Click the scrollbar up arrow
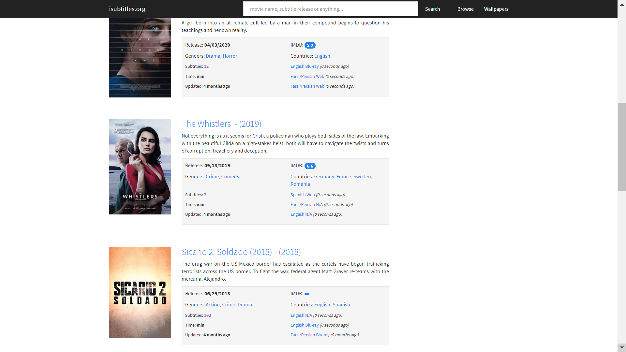 (x=622, y=5)
